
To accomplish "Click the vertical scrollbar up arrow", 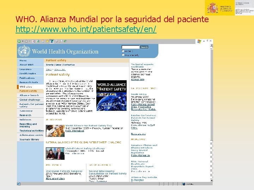I will click(212, 45).
